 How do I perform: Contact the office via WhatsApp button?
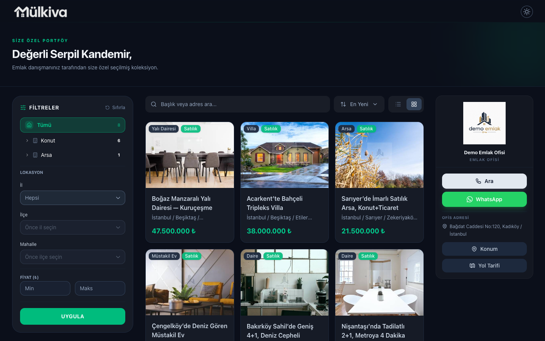(x=484, y=199)
